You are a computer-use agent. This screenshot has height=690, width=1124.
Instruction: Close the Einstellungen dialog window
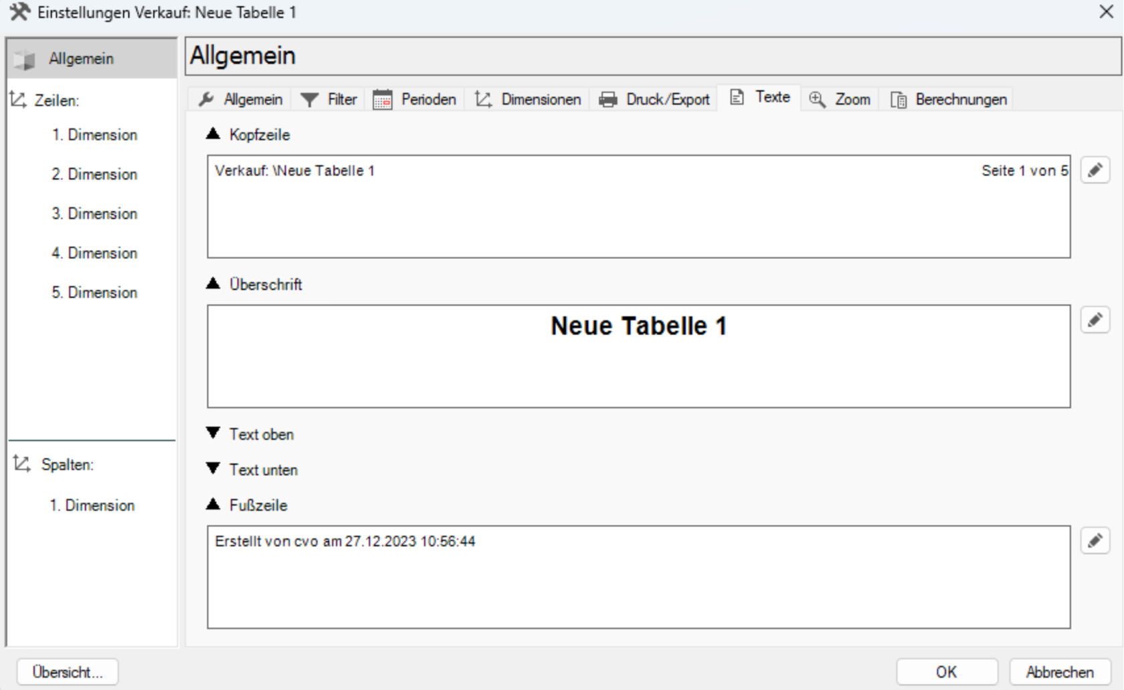[1106, 12]
